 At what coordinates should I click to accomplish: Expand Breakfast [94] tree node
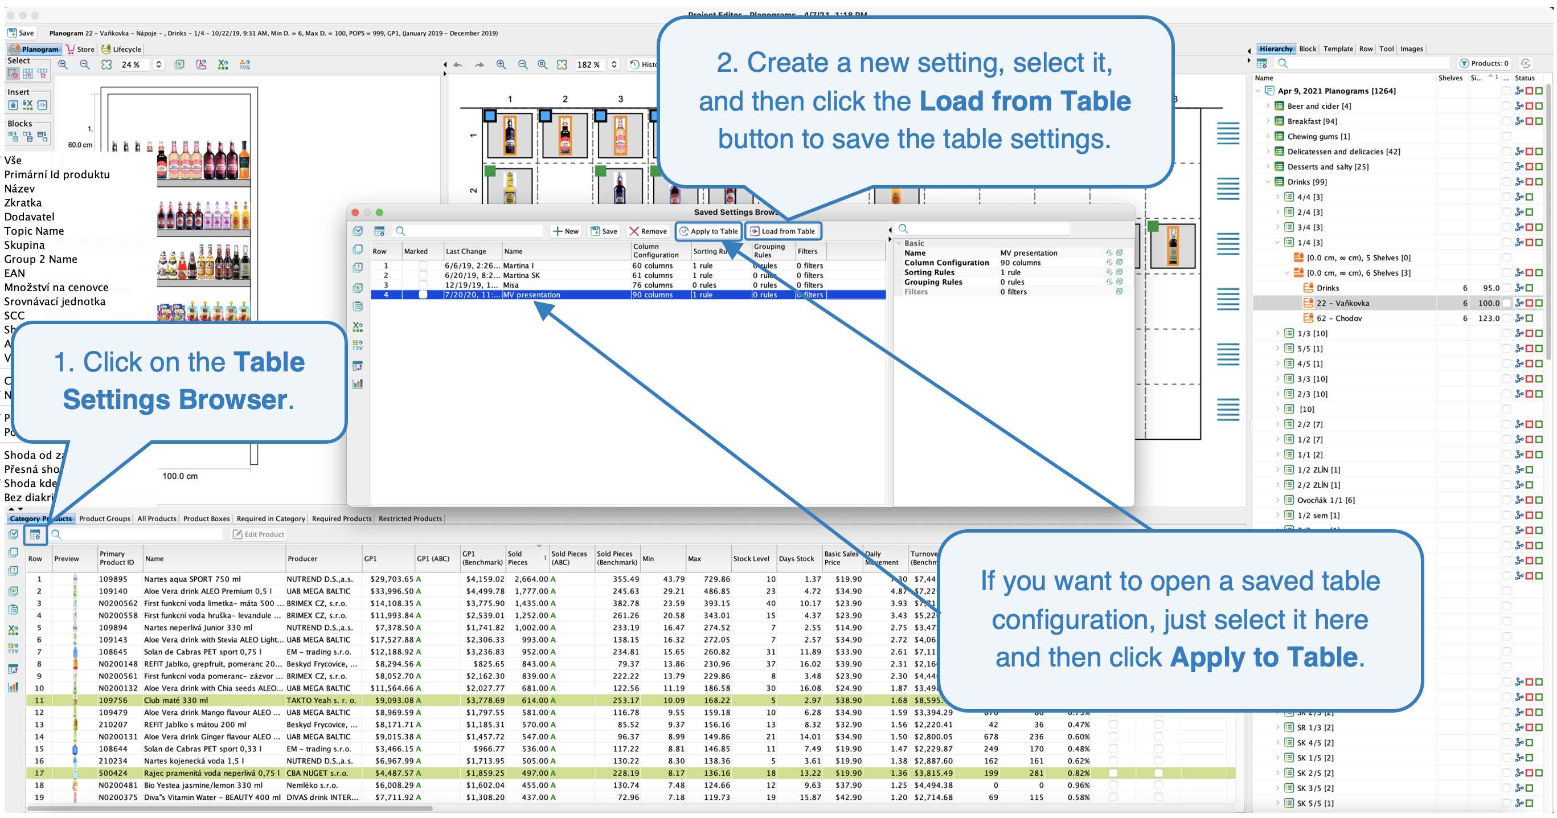(1268, 121)
